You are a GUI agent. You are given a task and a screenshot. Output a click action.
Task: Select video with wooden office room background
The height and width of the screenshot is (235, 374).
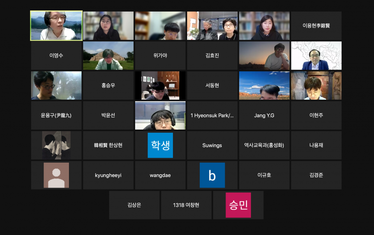coord(160,86)
